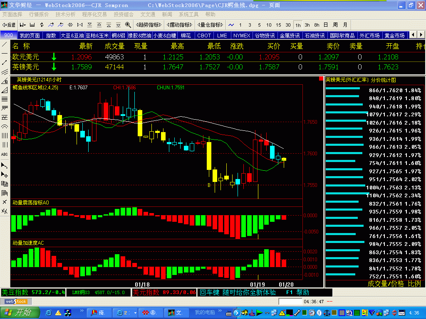Click the copy drawing icon
The width and height of the screenshot is (426, 319).
(5, 184)
